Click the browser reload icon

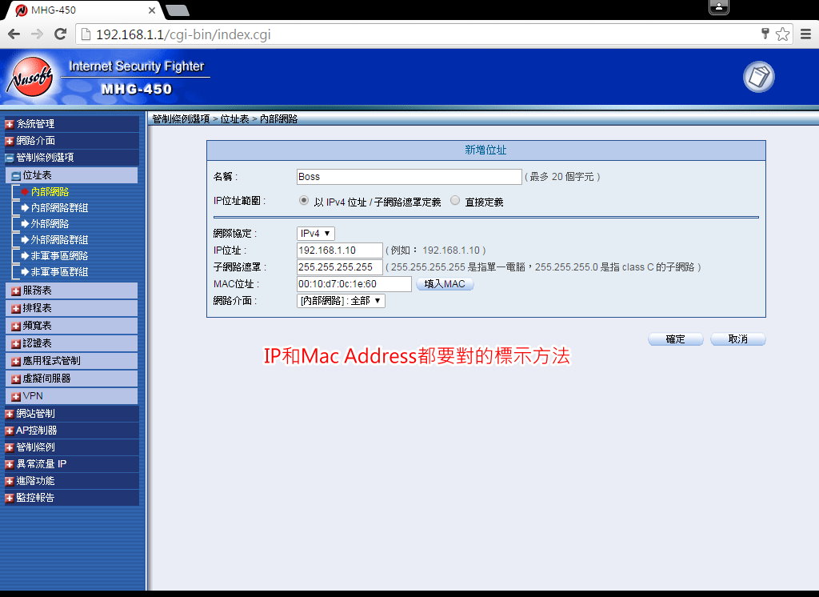[x=60, y=34]
